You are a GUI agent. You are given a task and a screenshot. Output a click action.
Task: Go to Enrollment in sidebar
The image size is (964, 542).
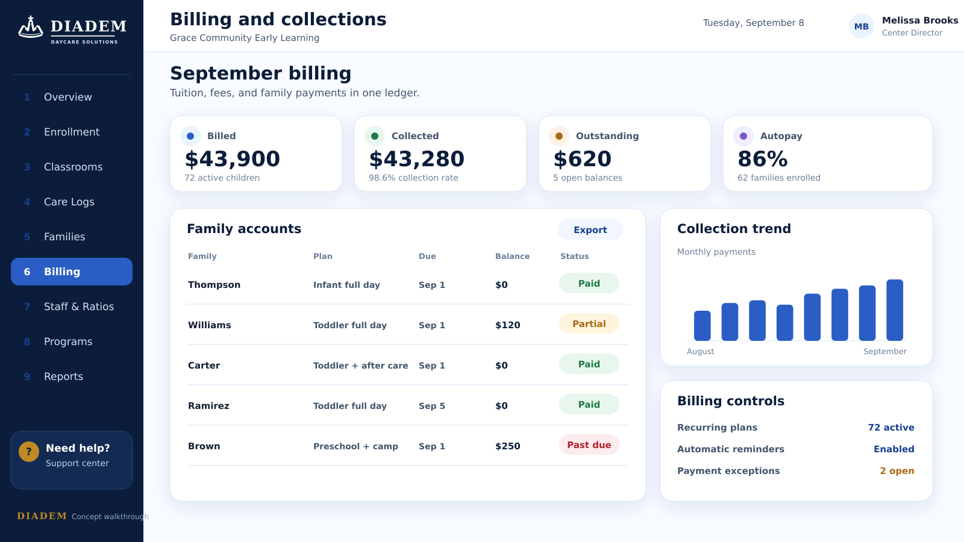coord(72,132)
